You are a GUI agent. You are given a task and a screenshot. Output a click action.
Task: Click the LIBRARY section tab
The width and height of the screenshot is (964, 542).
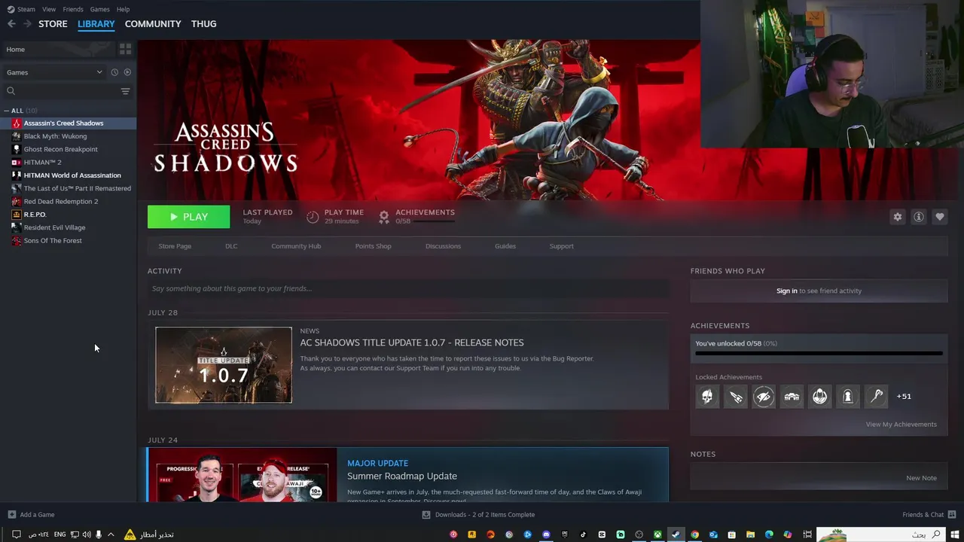point(96,24)
